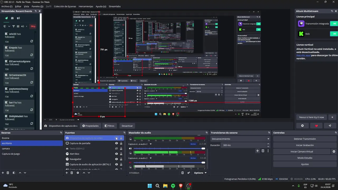Move source up in the Fuentes list

[84, 173]
